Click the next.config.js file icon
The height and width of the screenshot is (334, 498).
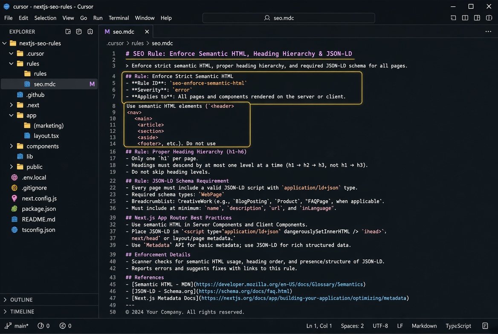(x=14, y=198)
